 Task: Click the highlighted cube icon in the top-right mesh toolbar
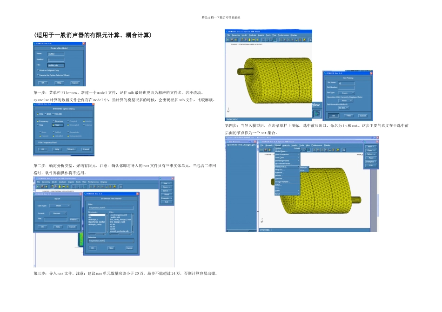(275, 40)
